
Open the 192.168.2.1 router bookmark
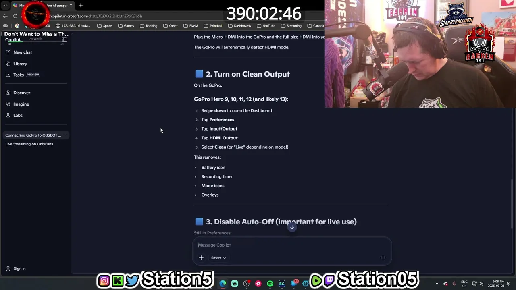point(73,26)
